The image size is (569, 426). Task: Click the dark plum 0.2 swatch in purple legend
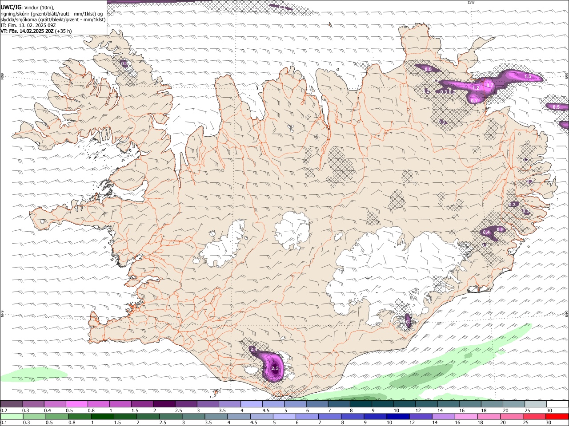11,404
